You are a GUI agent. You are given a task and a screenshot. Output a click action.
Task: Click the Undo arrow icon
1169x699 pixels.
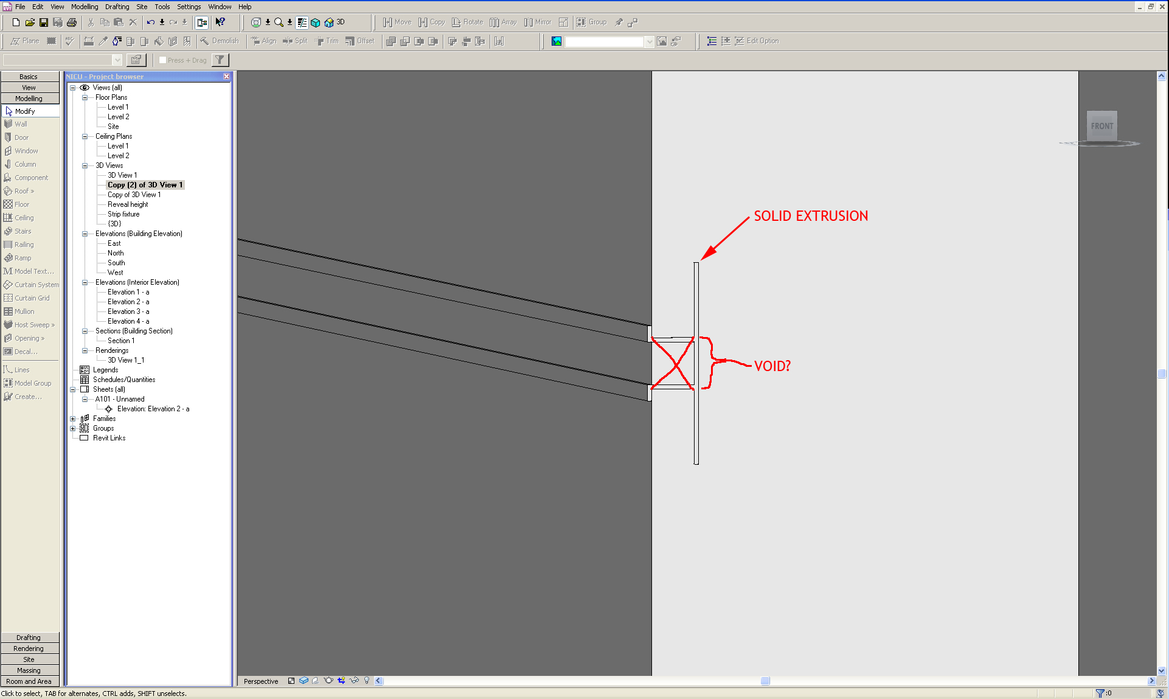coord(150,23)
